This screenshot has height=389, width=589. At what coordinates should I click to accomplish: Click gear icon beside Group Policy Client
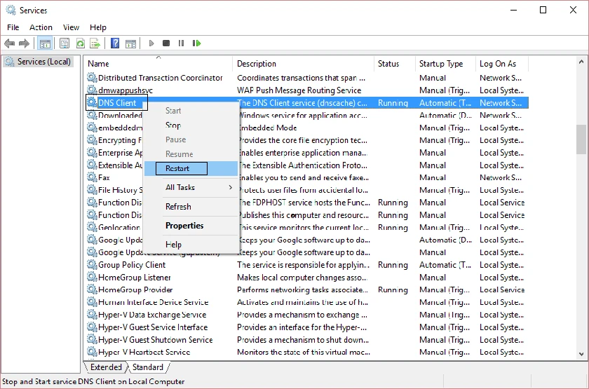(x=92, y=265)
